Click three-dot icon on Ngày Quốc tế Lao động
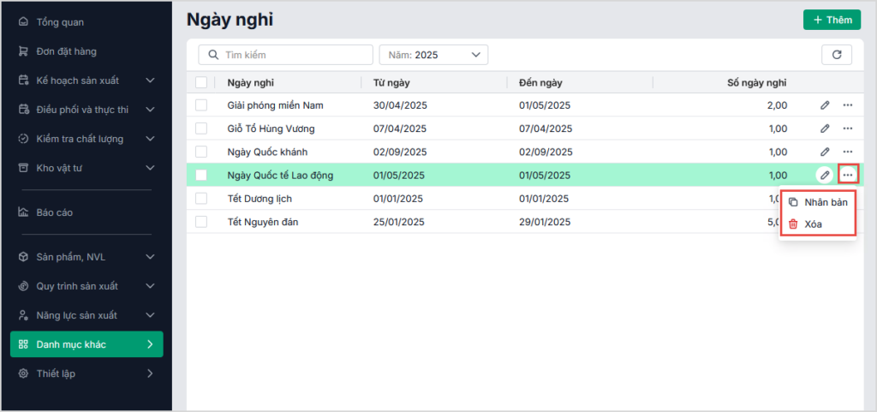The width and height of the screenshot is (877, 412). tap(848, 175)
